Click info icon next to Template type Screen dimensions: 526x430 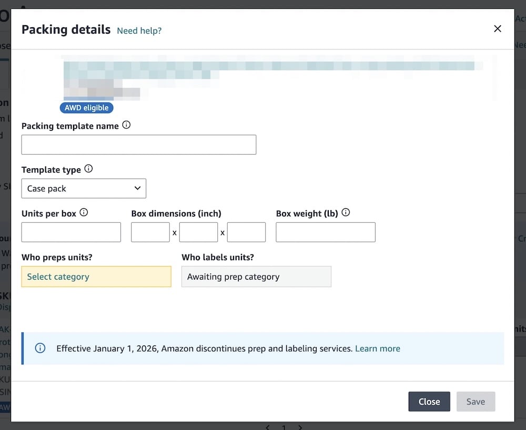click(88, 169)
